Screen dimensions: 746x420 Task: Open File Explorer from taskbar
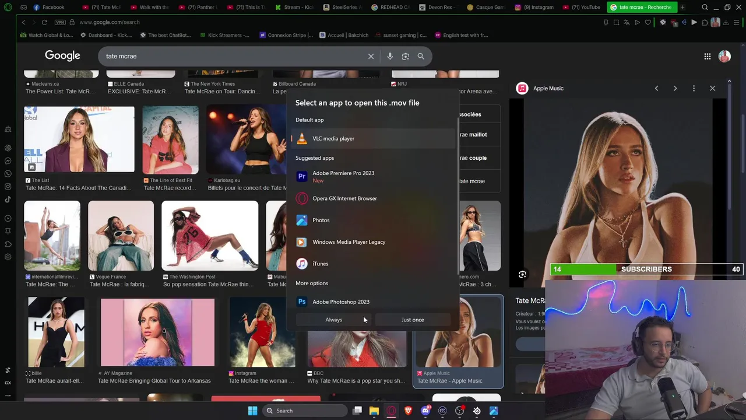point(374,411)
